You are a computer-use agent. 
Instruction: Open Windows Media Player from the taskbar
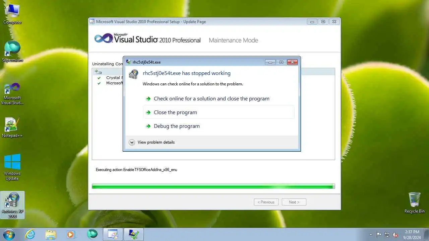pos(71,234)
